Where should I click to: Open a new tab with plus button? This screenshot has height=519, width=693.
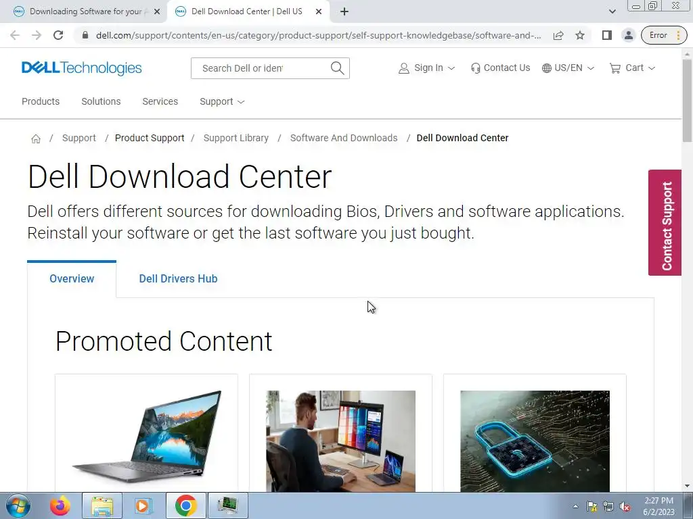(x=344, y=12)
